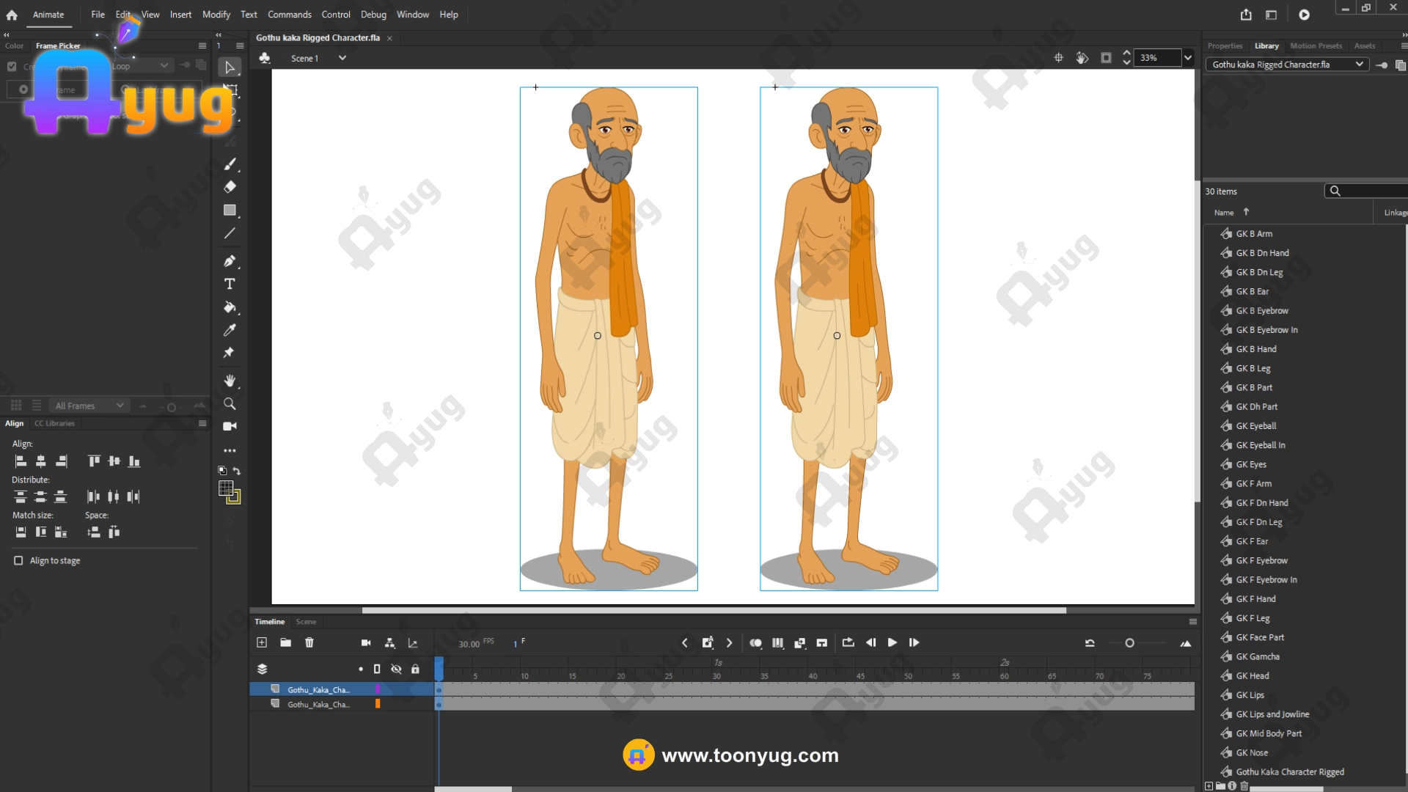The image size is (1408, 792).
Task: Select the Text tool
Action: coord(230,284)
